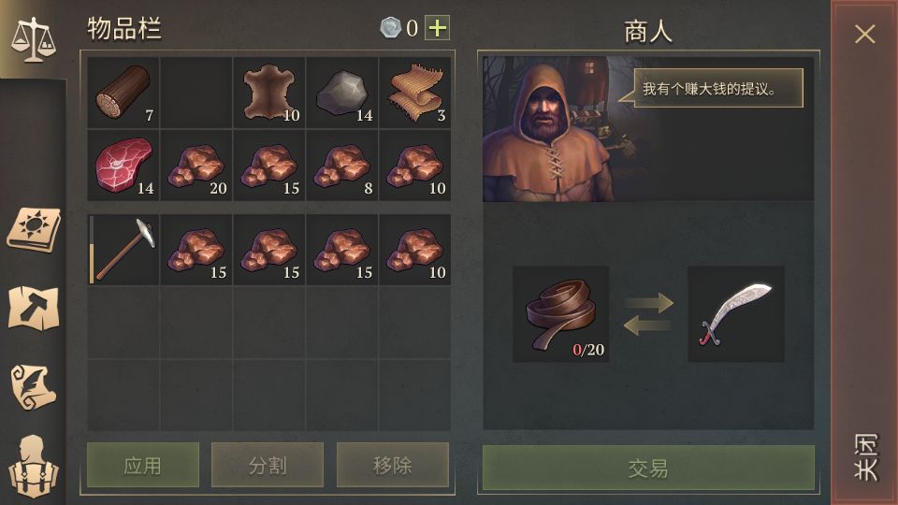This screenshot has width=898, height=505.
Task: Select the wooden planks stack of 3
Action: pos(415,93)
